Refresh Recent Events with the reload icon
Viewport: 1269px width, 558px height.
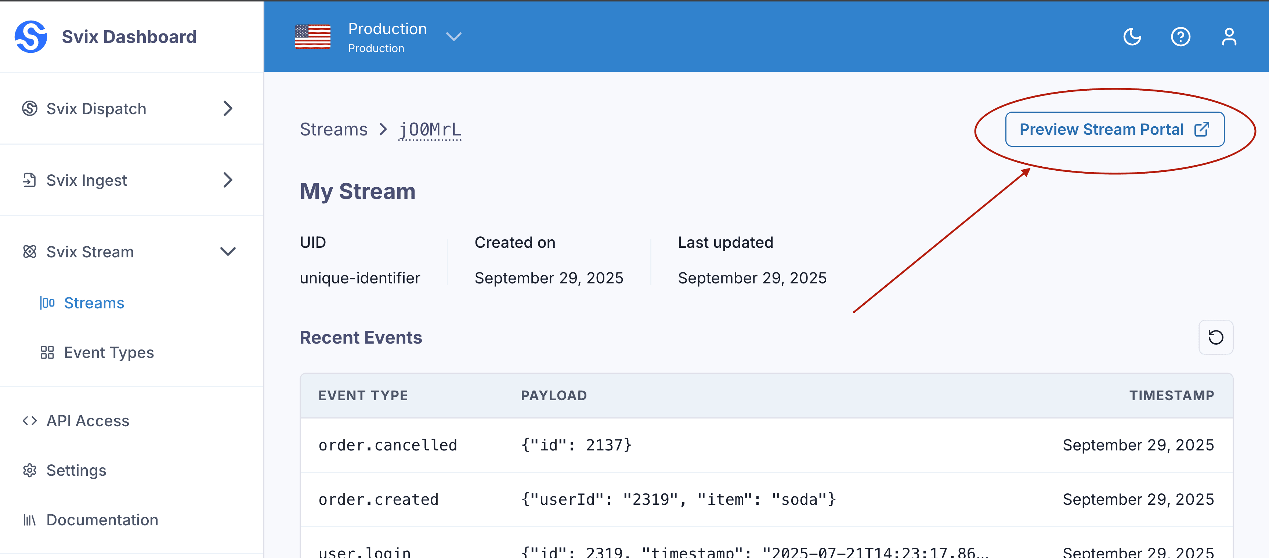pos(1216,337)
